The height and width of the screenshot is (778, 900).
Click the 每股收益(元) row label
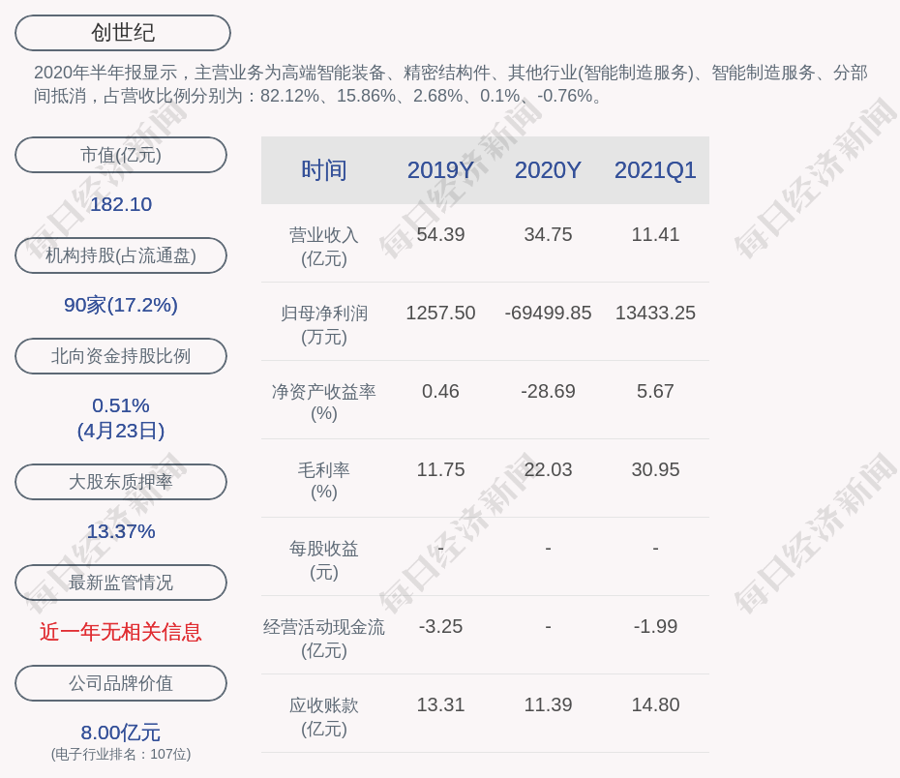tap(324, 560)
